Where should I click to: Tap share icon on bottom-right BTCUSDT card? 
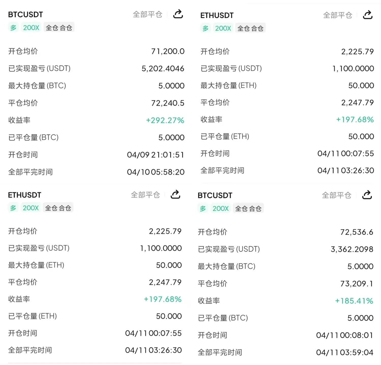coord(367,195)
